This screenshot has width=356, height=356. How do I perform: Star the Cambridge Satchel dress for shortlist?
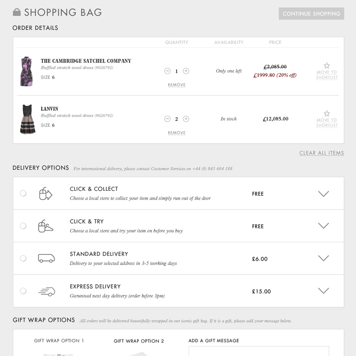pos(327,66)
